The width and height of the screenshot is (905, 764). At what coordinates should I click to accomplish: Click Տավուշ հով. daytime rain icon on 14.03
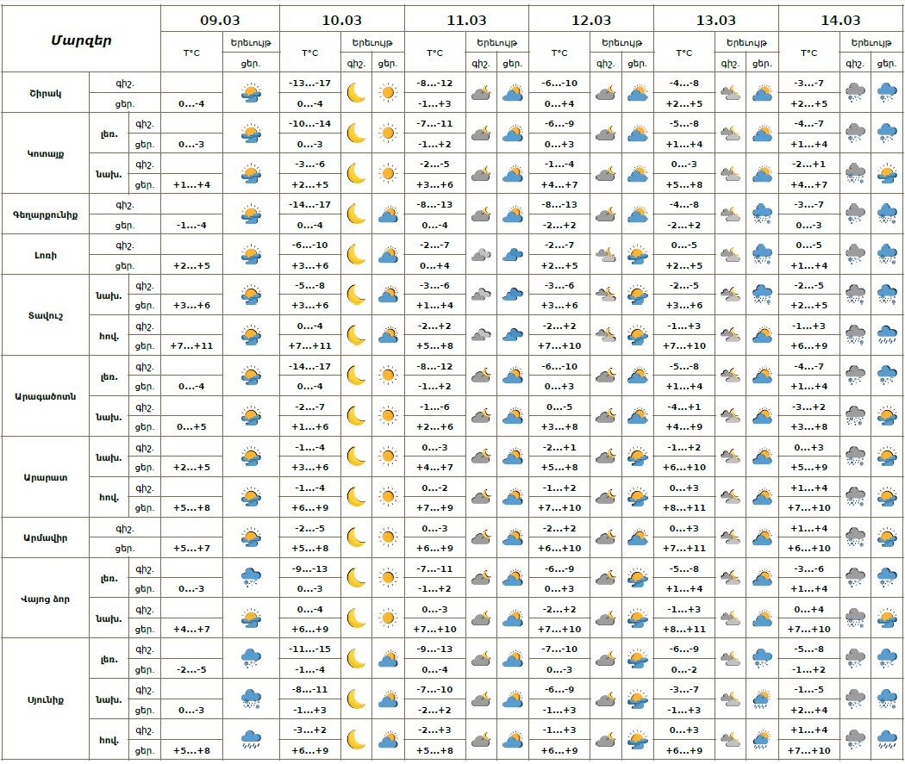886,335
